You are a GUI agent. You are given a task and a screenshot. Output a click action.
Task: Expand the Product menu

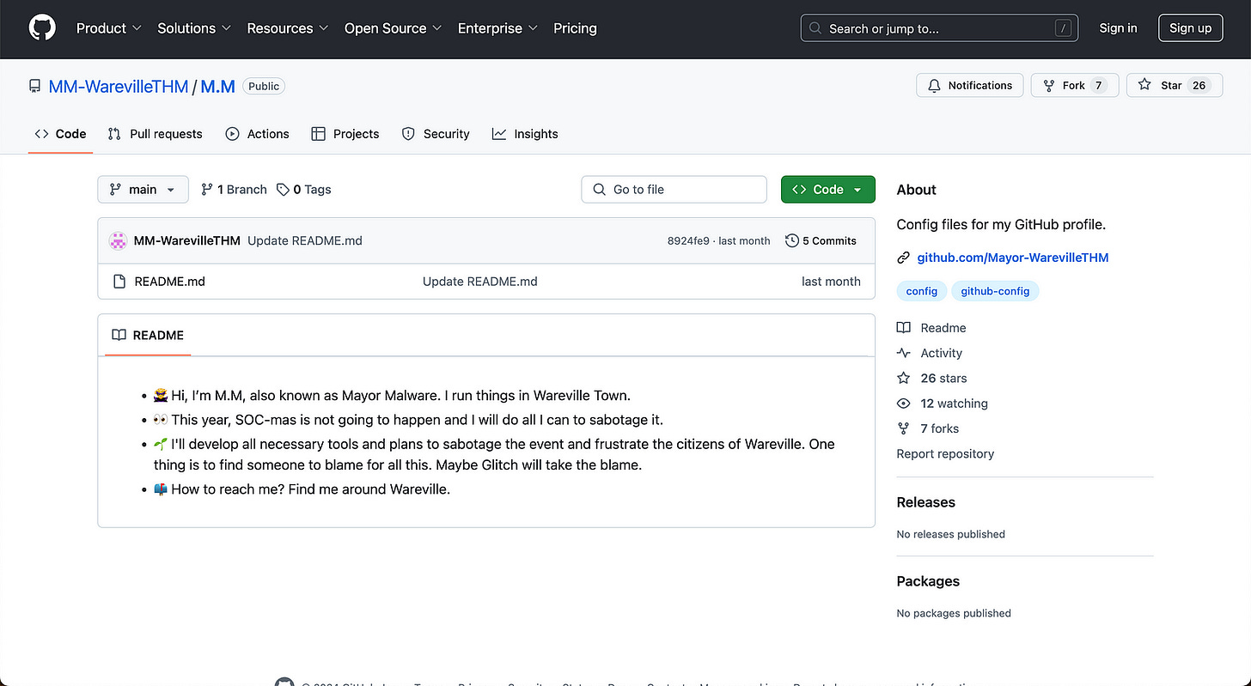(x=108, y=28)
